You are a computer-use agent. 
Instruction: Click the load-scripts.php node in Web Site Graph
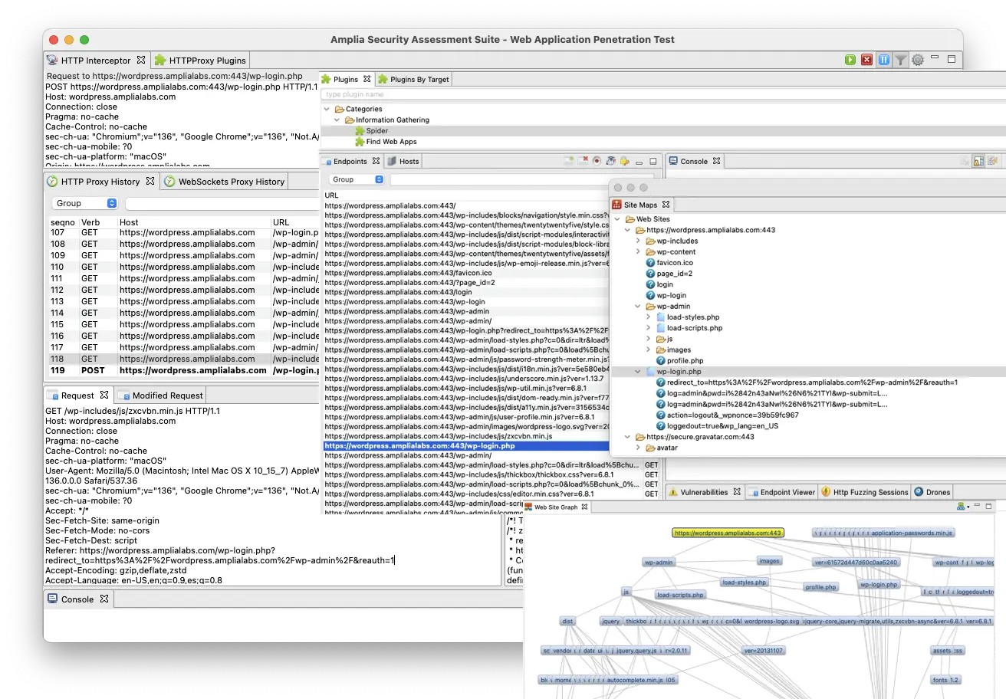pos(680,595)
